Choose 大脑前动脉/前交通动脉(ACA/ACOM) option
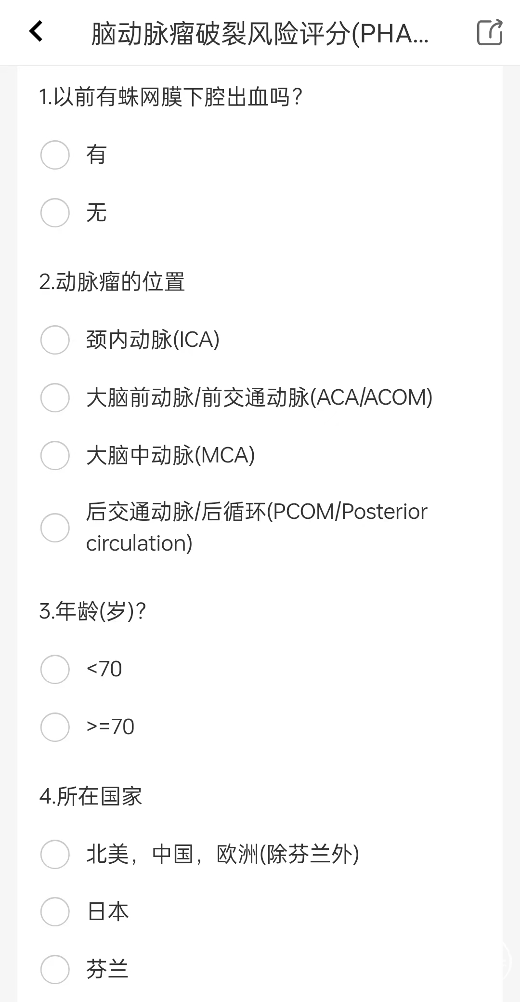520x1002 pixels. tap(55, 398)
